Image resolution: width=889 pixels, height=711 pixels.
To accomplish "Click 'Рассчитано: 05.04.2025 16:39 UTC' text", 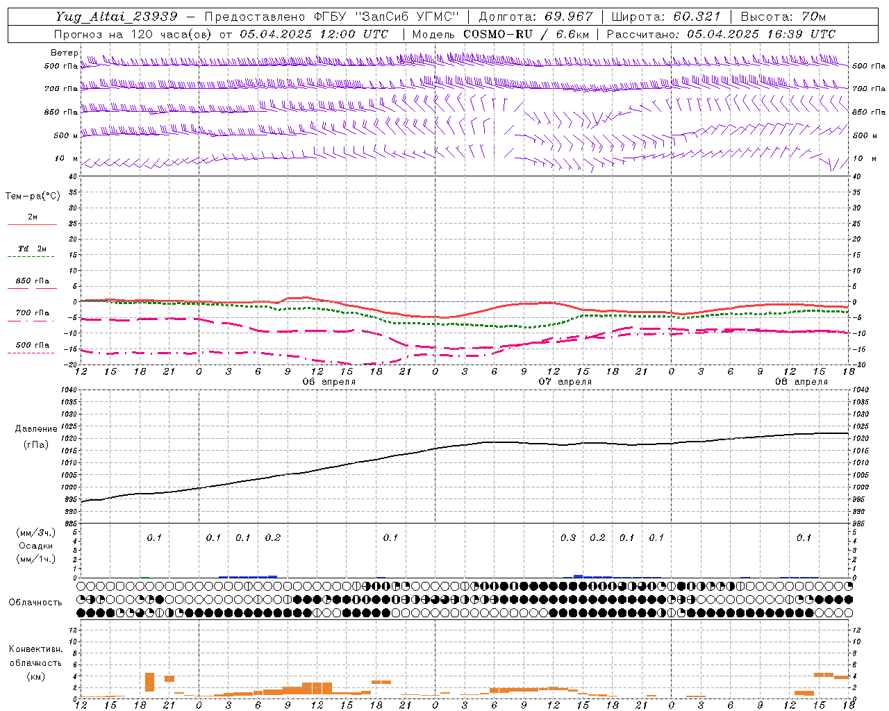I will pos(721,34).
